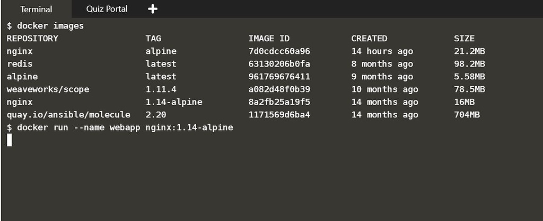
Task: Click the redis repository name
Action: pyautogui.click(x=20, y=63)
